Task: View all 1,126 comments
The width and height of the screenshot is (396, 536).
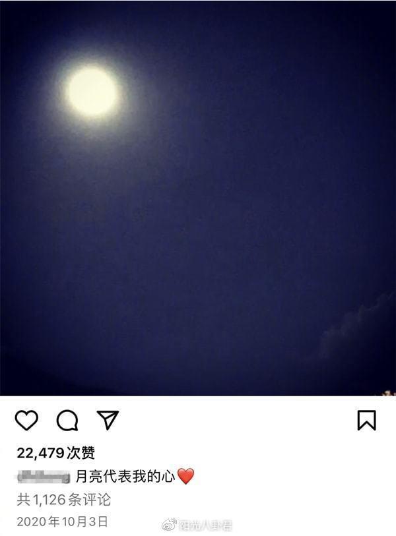Action: point(64,500)
